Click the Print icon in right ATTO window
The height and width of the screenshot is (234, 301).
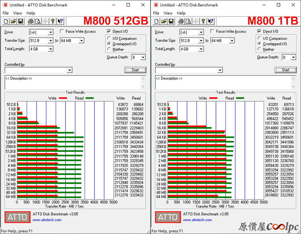(181, 21)
